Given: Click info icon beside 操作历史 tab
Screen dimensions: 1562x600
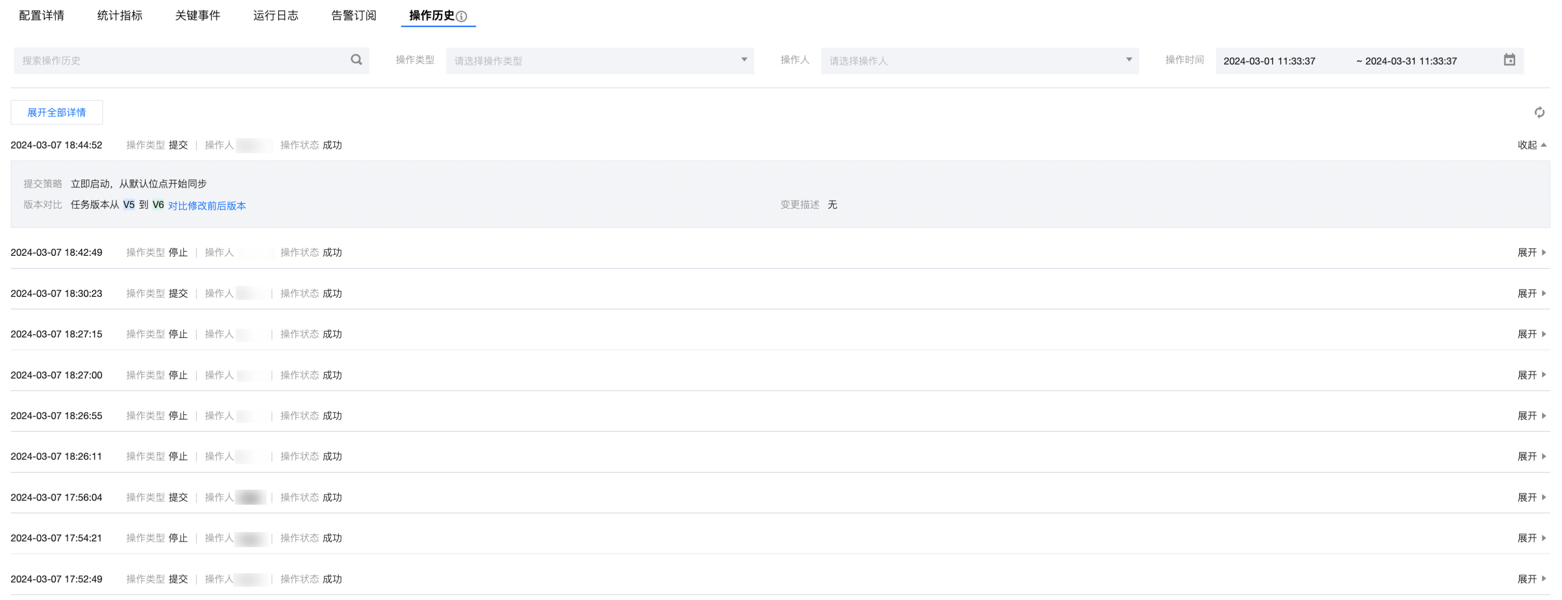Looking at the screenshot, I should 461,16.
